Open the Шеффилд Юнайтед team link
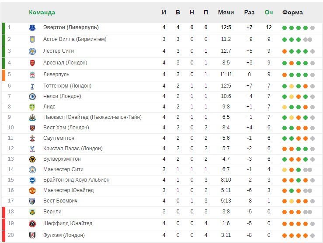Screen dimensions: 323x243 point(68,223)
